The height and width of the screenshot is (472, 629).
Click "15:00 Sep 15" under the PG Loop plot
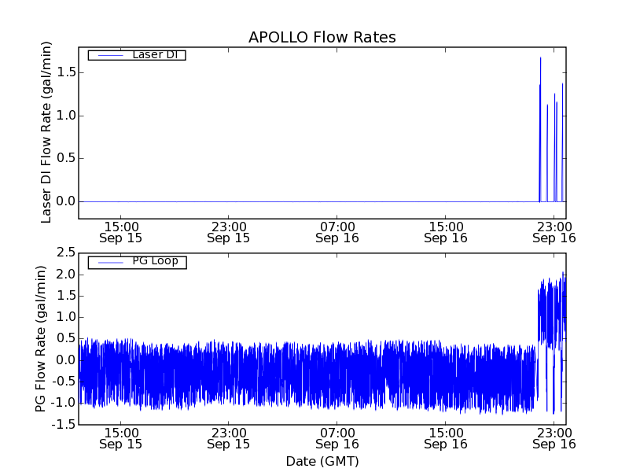pyautogui.click(x=121, y=439)
